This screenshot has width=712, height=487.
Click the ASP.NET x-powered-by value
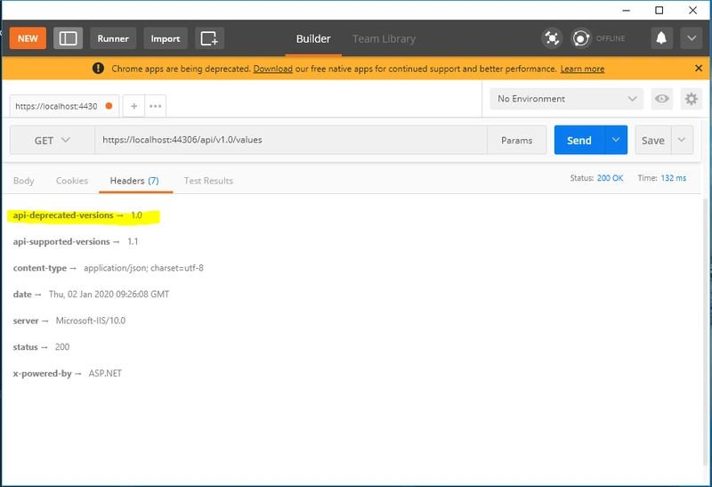pyautogui.click(x=105, y=373)
